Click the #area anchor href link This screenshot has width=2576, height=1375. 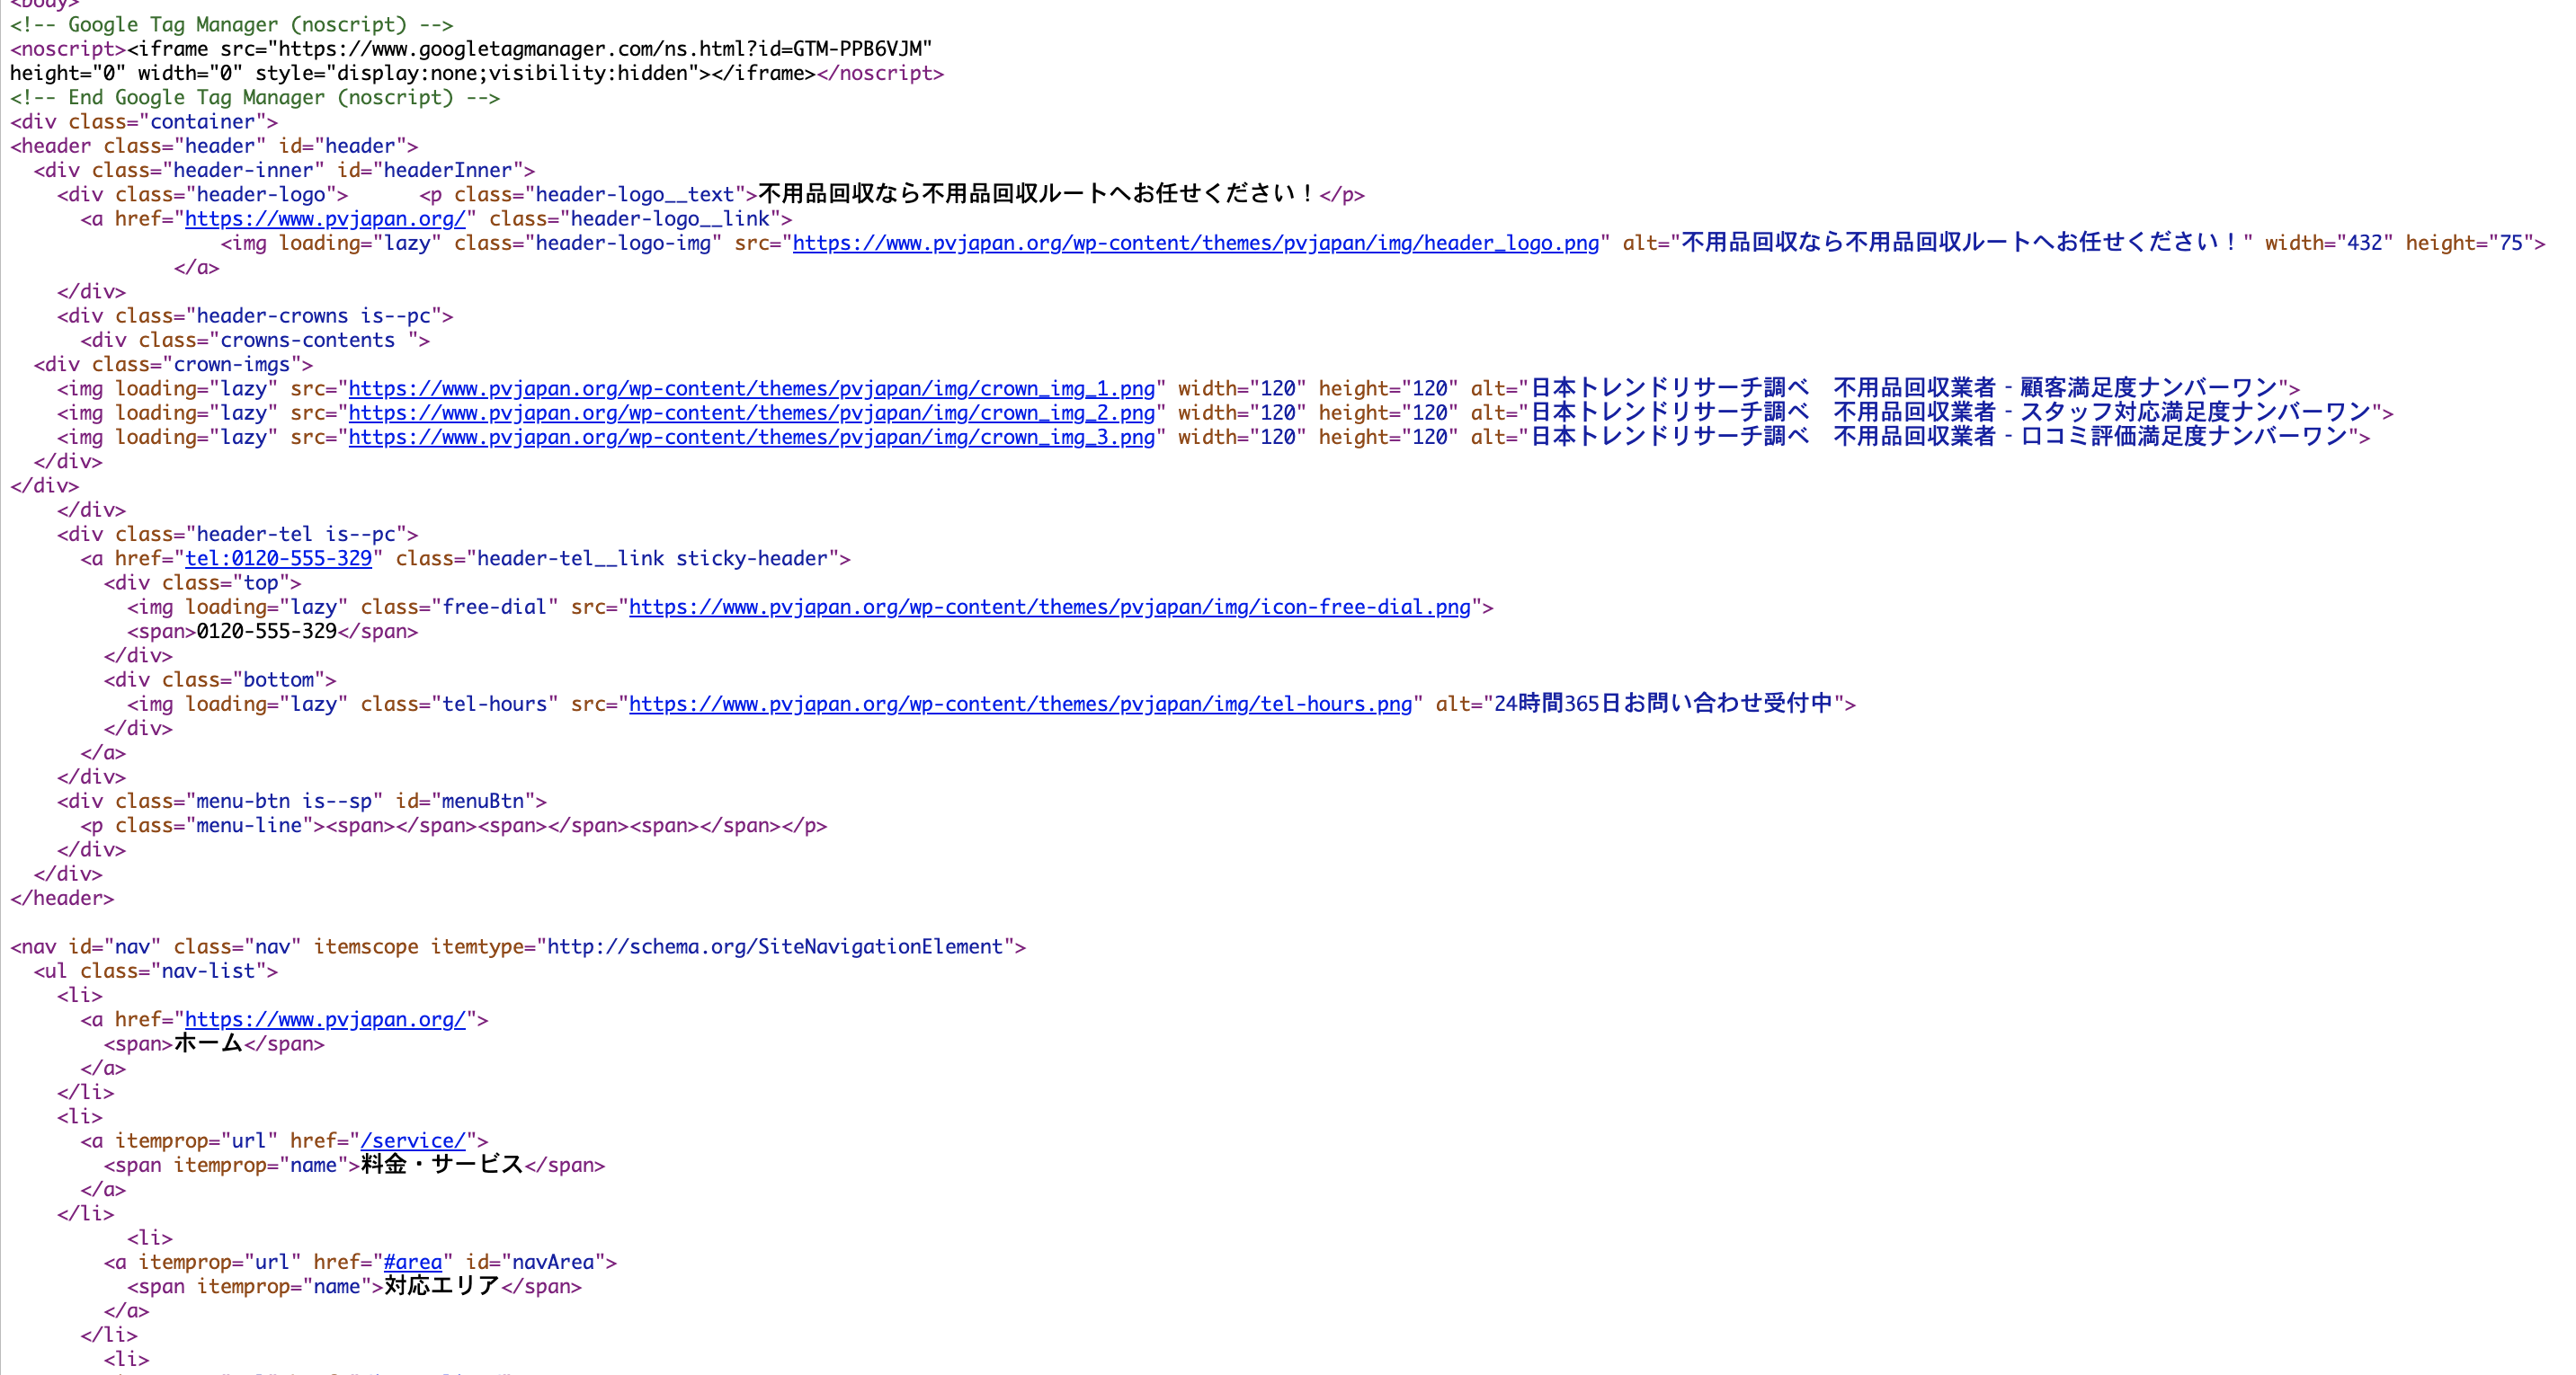pos(412,1262)
